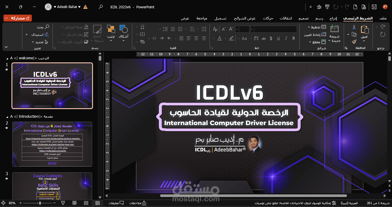Click the Paste clipboard icon
Viewport: 392px width, 207px height.
364,29
